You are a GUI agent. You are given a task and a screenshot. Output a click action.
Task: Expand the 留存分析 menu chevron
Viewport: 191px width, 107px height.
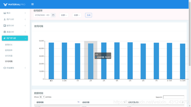[25, 26]
